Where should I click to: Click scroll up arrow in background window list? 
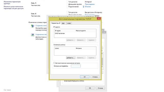click(102, 54)
